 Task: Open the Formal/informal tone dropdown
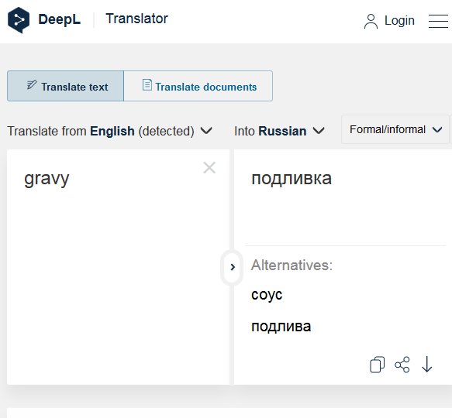(x=395, y=129)
